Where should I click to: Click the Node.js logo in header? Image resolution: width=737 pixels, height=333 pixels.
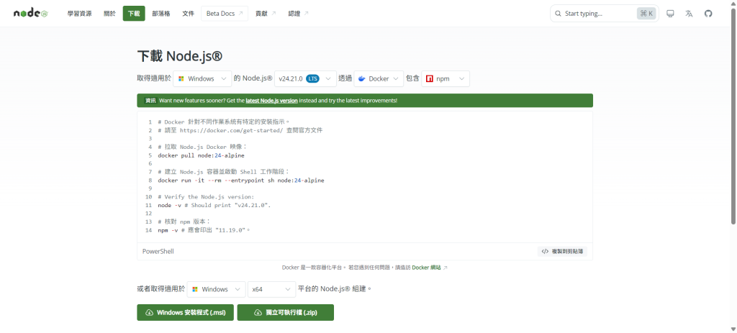(x=31, y=14)
